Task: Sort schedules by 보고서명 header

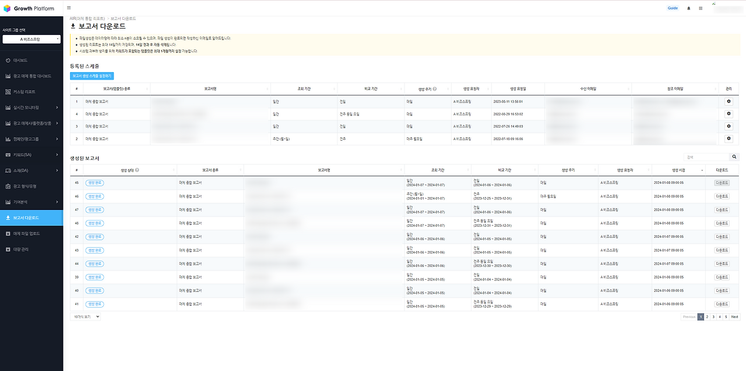Action: pyautogui.click(x=210, y=88)
